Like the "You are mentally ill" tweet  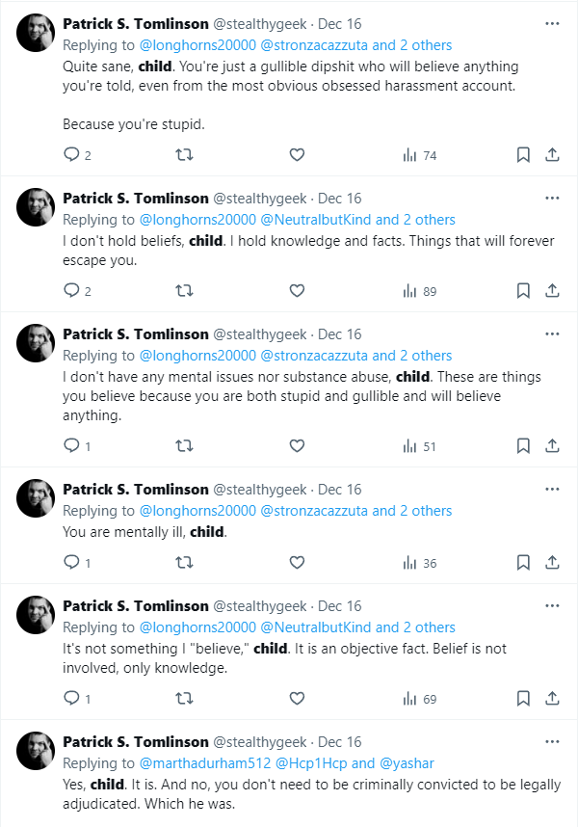297,563
